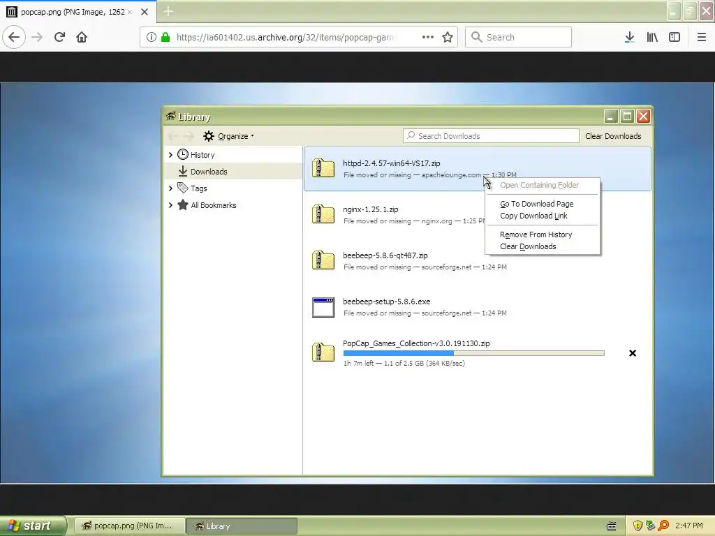This screenshot has width=715, height=536.
Task: Click the browser Search box
Action: pyautogui.click(x=518, y=37)
